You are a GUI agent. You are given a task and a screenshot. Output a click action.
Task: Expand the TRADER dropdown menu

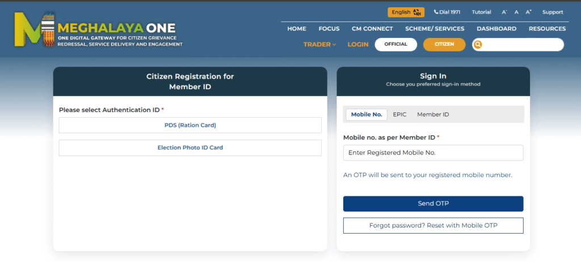pyautogui.click(x=319, y=44)
